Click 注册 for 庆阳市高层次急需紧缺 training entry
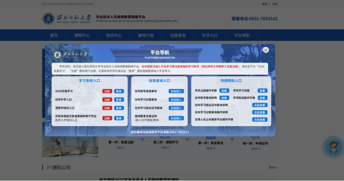Screen dimensions: 344x181 (107, 118)
